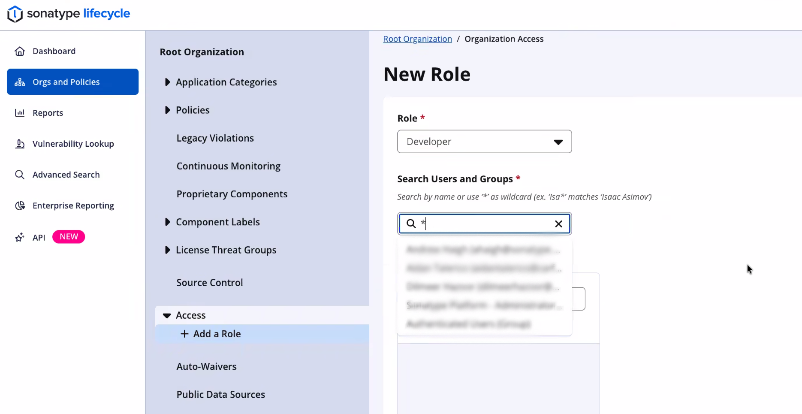Click the Dashboard navigation label
Screen dimensions: 802x414
pos(54,51)
